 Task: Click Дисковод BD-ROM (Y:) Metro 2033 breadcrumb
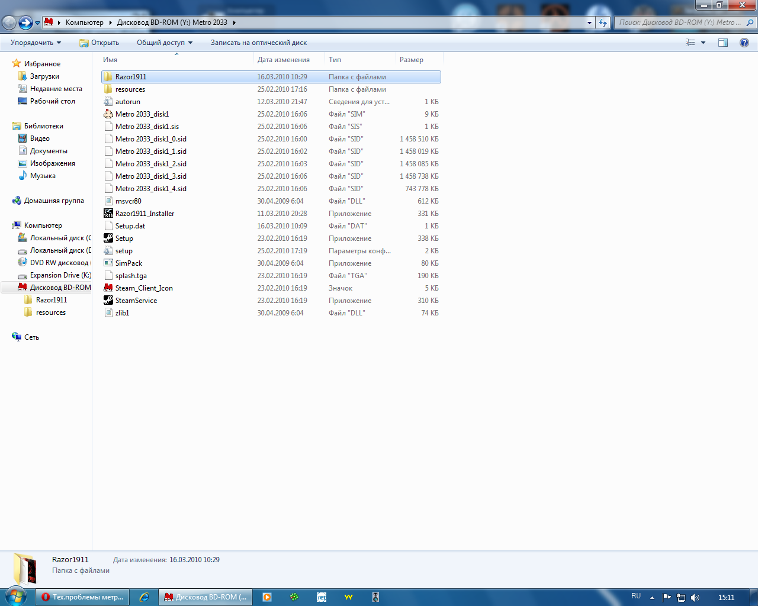point(172,22)
